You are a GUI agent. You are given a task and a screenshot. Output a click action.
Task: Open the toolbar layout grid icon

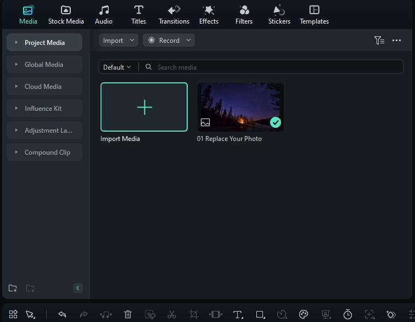[13, 314]
